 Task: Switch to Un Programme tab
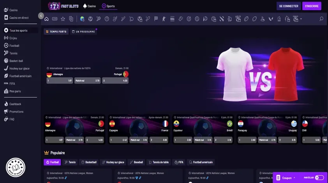83,32
